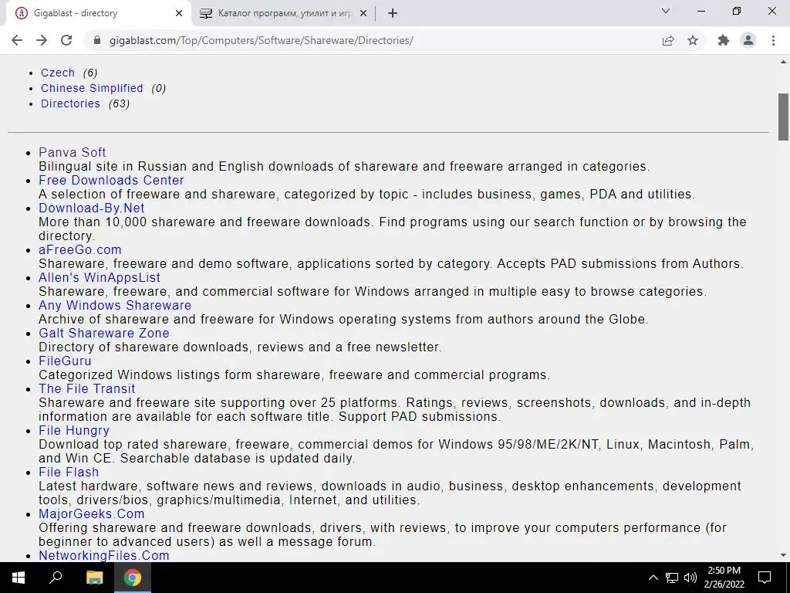The height and width of the screenshot is (593, 790).
Task: Open the MajorGeeks.Com link
Action: click(92, 513)
